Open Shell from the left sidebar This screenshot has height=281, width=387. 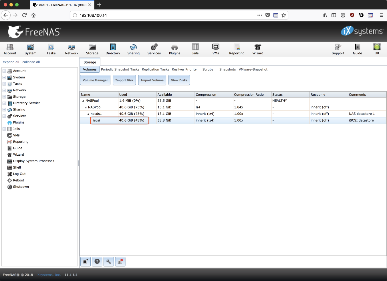17,167
